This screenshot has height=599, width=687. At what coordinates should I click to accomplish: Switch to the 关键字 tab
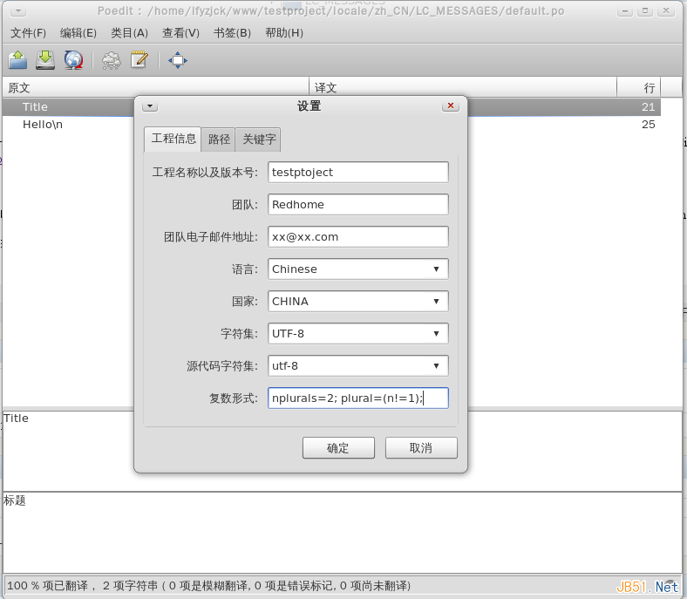pyautogui.click(x=259, y=140)
